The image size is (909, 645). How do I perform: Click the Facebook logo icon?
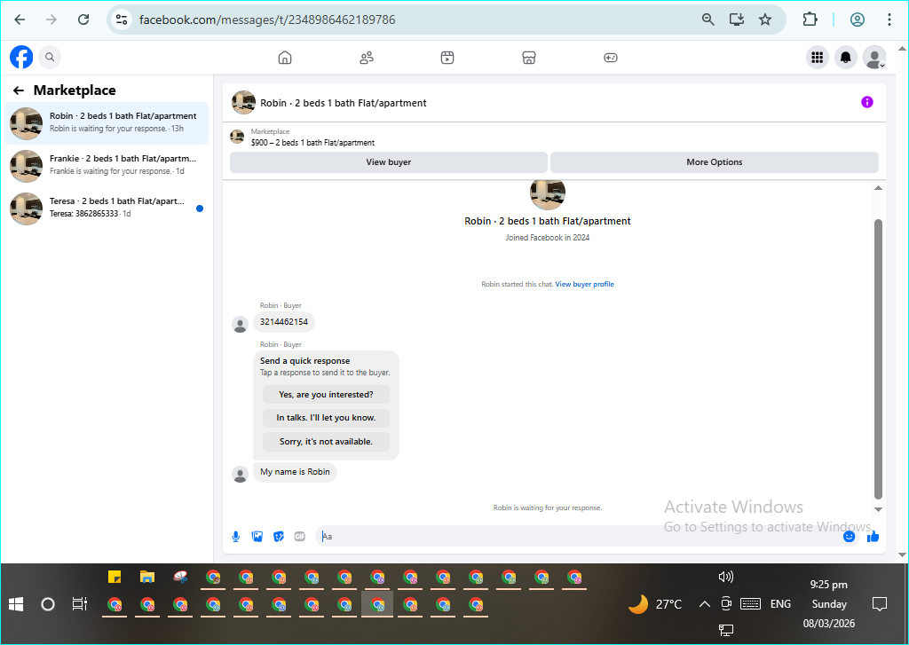pos(21,57)
